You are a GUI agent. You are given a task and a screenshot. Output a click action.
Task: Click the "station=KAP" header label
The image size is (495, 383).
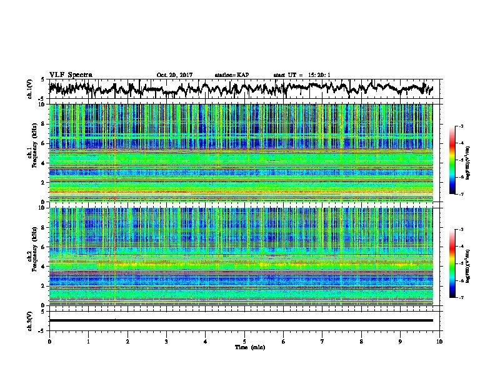[x=231, y=75]
